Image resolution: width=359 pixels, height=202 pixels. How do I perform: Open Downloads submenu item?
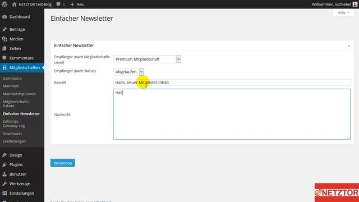pos(12,134)
